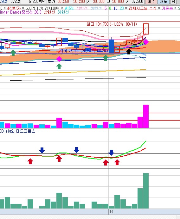The image size is (180, 219).
Task: Click the 38,800 high price value
Action: pyautogui.click(x=118, y=2)
